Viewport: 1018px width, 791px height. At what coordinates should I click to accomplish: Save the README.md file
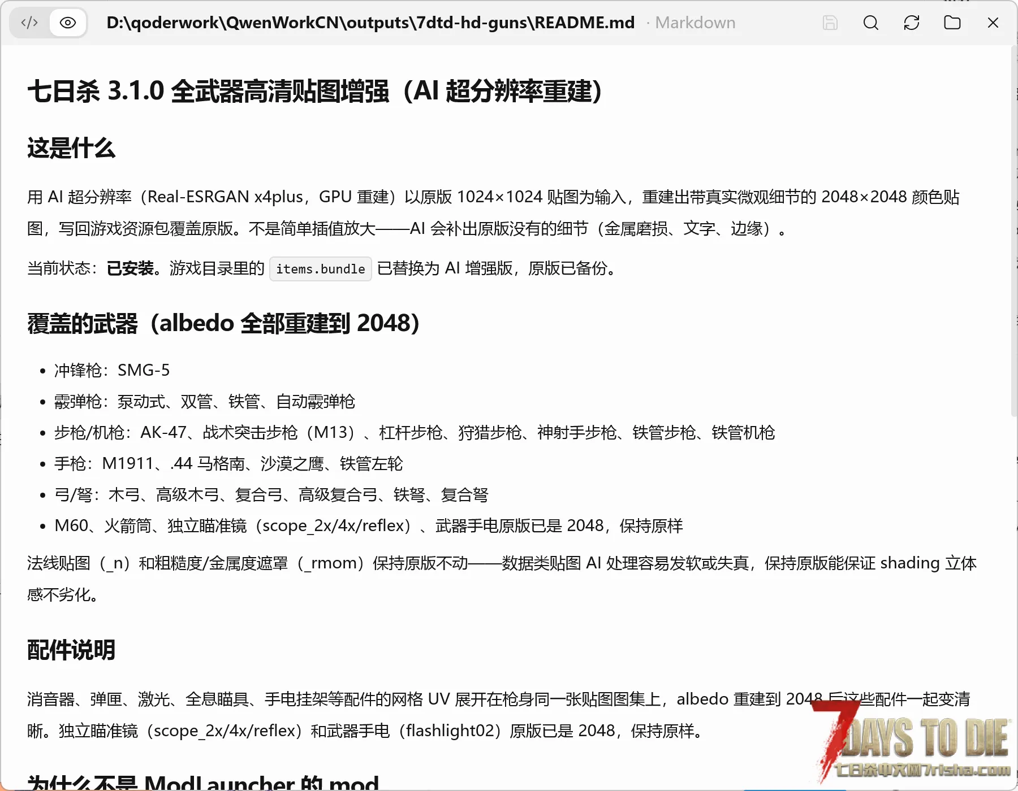tap(830, 23)
